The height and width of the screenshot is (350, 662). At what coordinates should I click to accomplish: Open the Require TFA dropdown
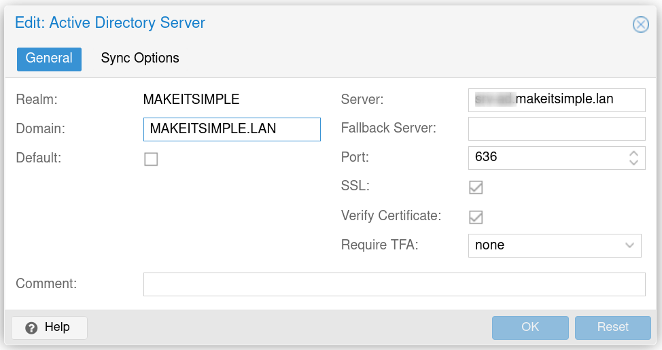(629, 245)
